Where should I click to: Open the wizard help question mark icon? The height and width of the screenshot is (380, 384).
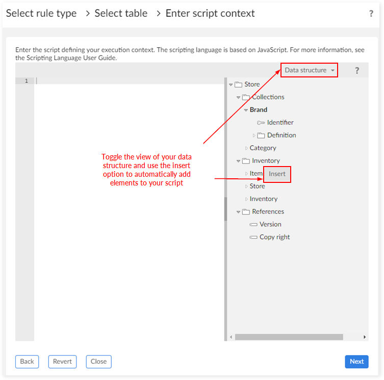pyautogui.click(x=371, y=13)
